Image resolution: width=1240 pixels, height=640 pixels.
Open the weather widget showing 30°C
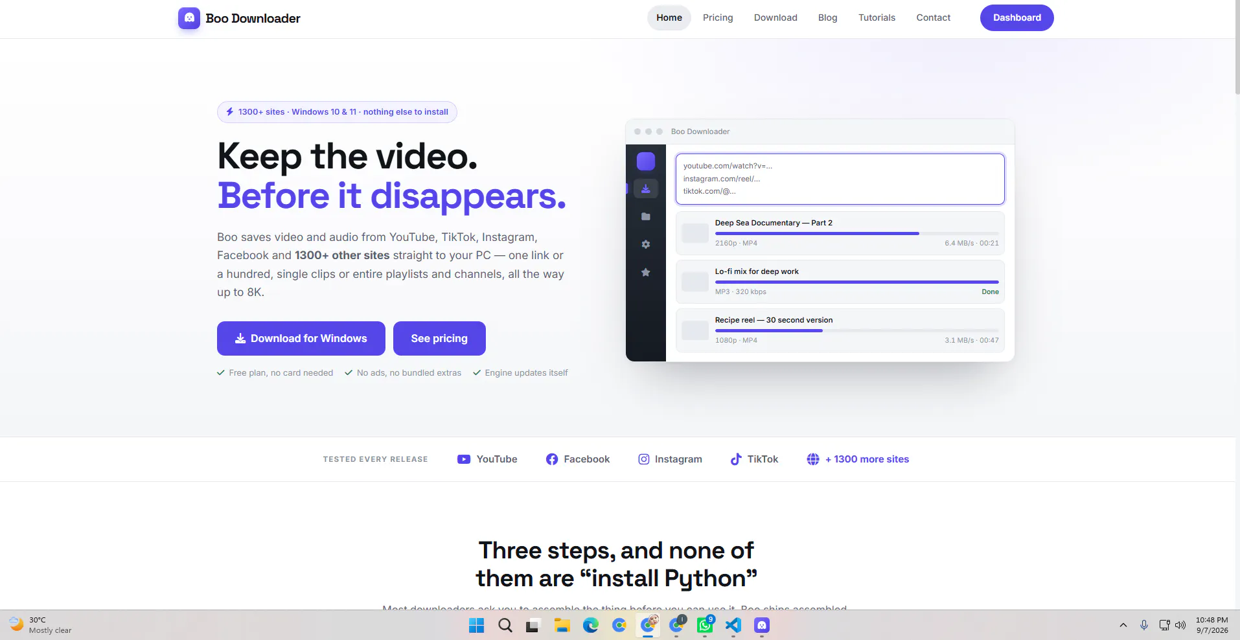pos(40,625)
